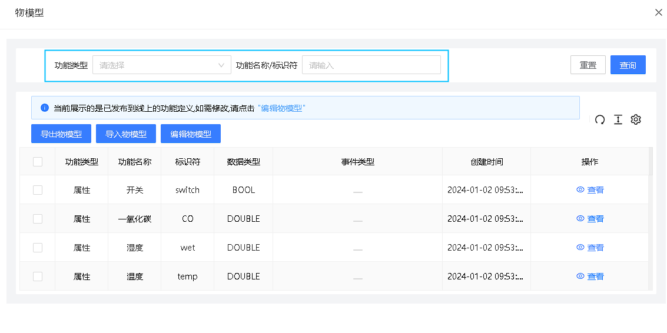This screenshot has width=667, height=333.
Task: Click the eye icon in the wet row
Action: 580,248
